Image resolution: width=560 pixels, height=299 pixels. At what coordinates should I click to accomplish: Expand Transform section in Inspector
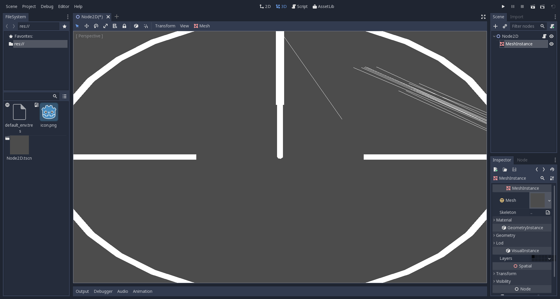point(522,274)
